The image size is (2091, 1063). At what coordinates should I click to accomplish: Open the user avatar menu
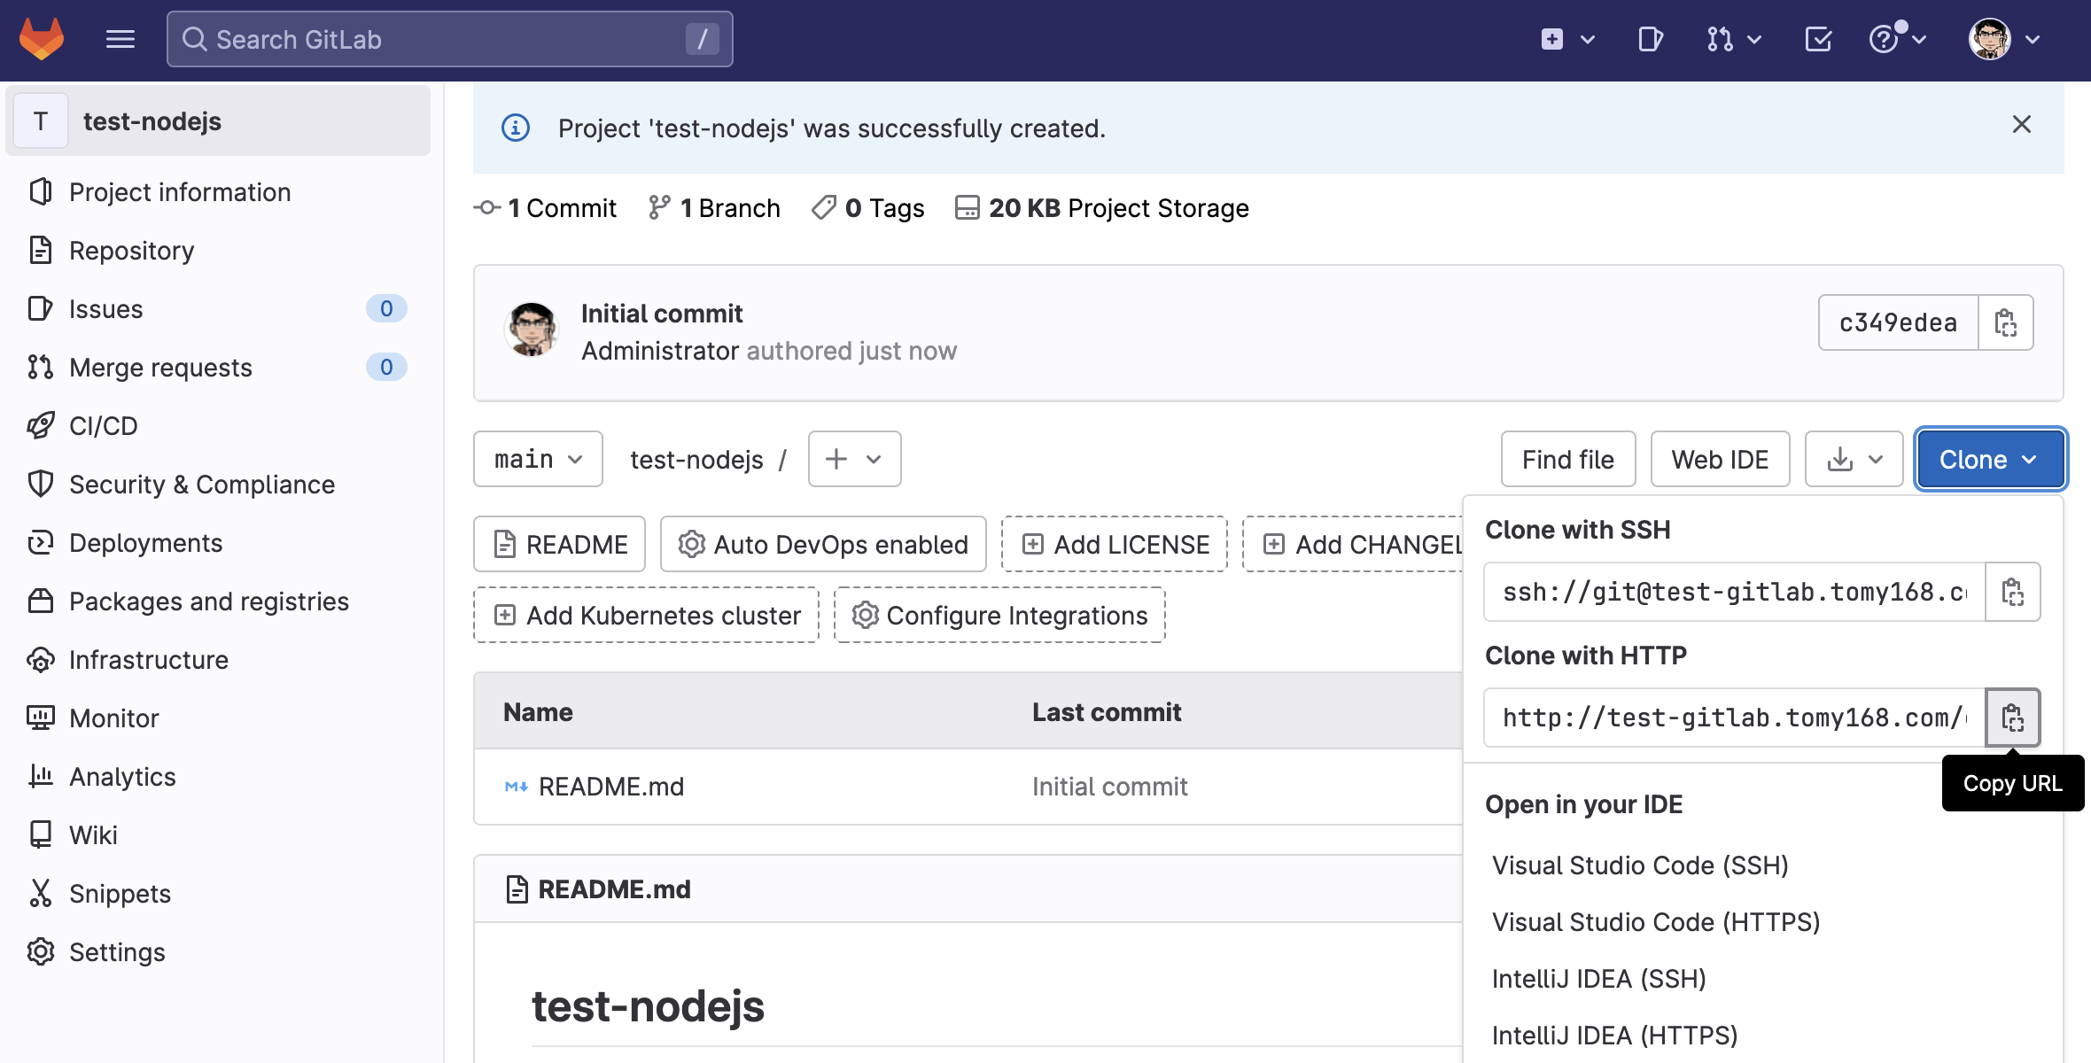coord(2004,39)
